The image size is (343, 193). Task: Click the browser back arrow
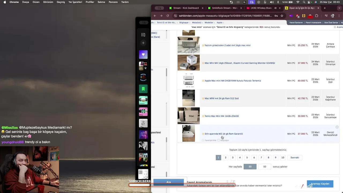tap(155, 16)
